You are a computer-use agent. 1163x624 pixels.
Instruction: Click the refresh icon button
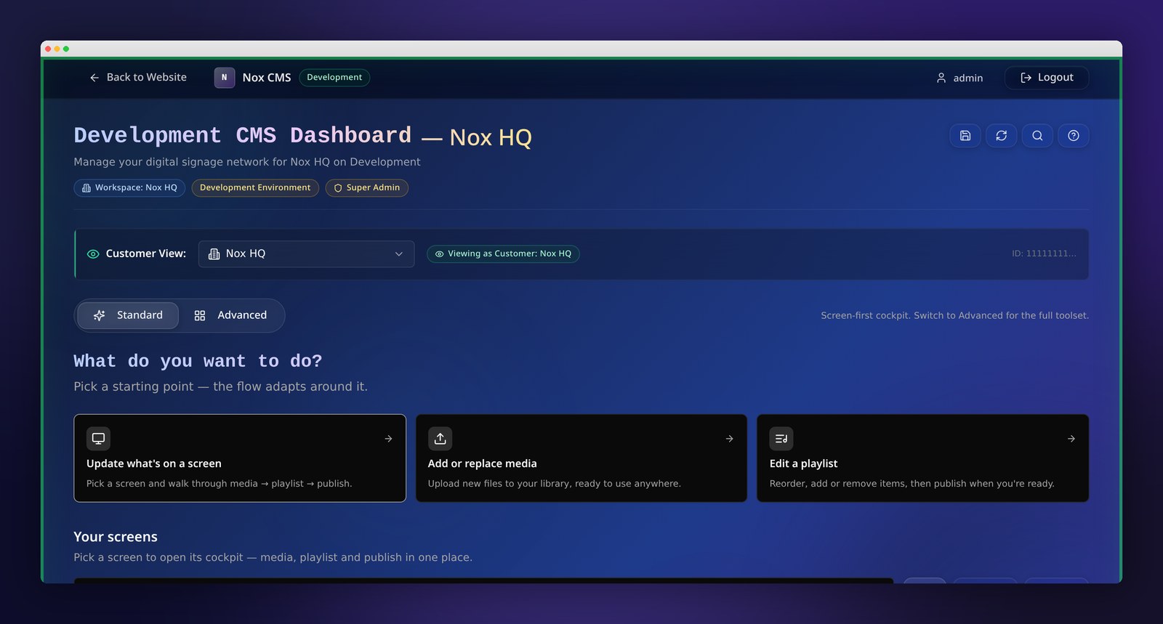pos(1002,136)
